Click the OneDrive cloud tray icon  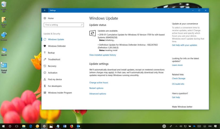(194, 126)
